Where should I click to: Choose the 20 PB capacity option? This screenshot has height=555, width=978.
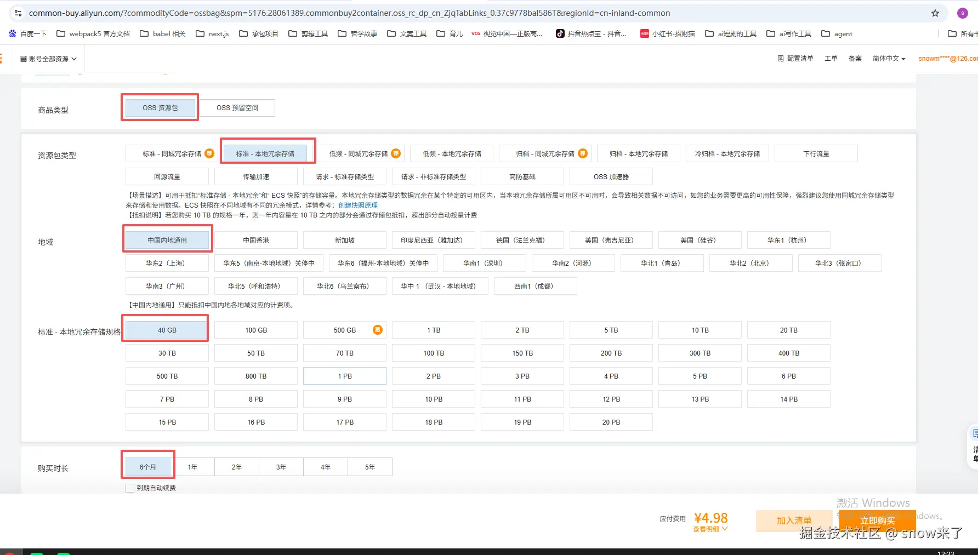point(611,422)
